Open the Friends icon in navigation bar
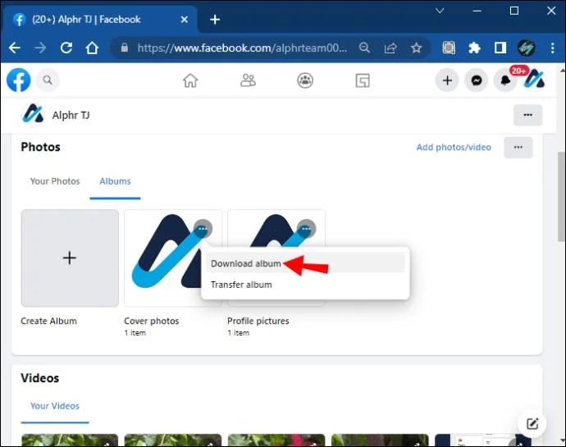This screenshot has height=447, width=566. pyautogui.click(x=248, y=80)
